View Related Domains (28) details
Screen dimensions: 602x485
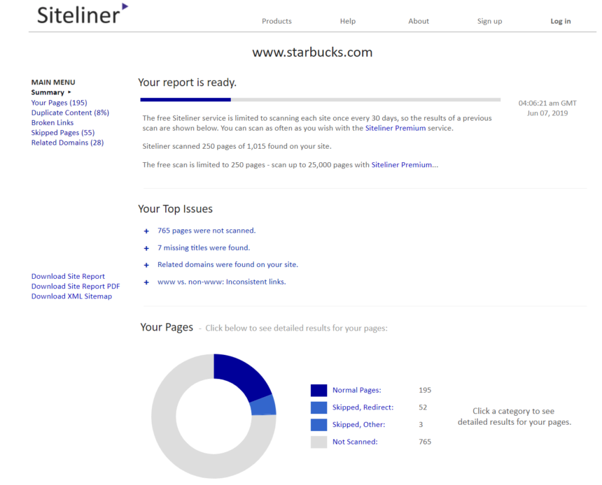pyautogui.click(x=67, y=143)
